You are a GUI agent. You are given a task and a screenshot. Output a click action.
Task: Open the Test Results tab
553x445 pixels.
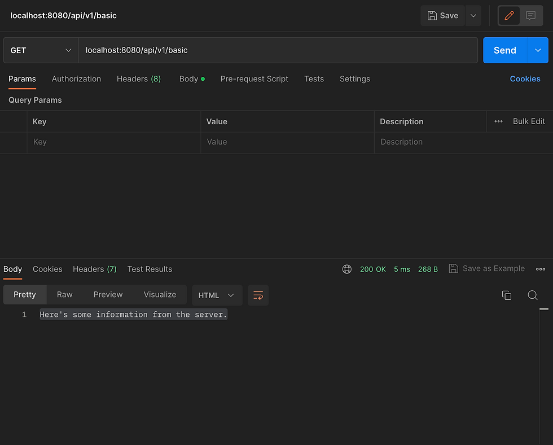point(150,269)
